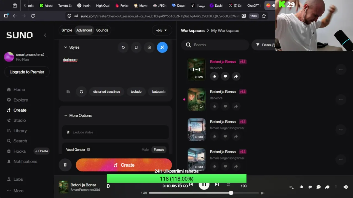
Task: Like the 2:08 female singer songwriter song
Action: pyautogui.click(x=214, y=136)
